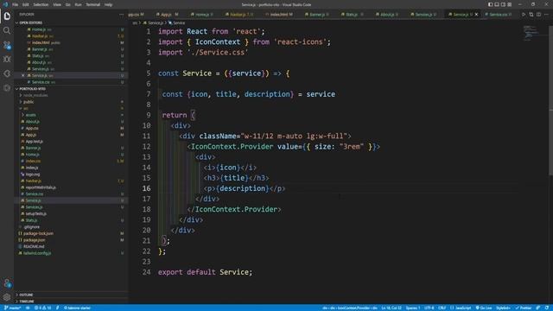The image size is (553, 311).
Task: Click the editor vertical scrollbar
Action: click(551, 100)
